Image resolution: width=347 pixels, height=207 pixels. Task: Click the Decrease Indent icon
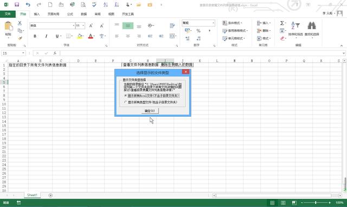[150, 36]
